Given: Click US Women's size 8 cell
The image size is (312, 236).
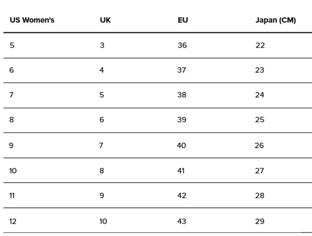Looking at the screenshot, I should pyautogui.click(x=12, y=120).
